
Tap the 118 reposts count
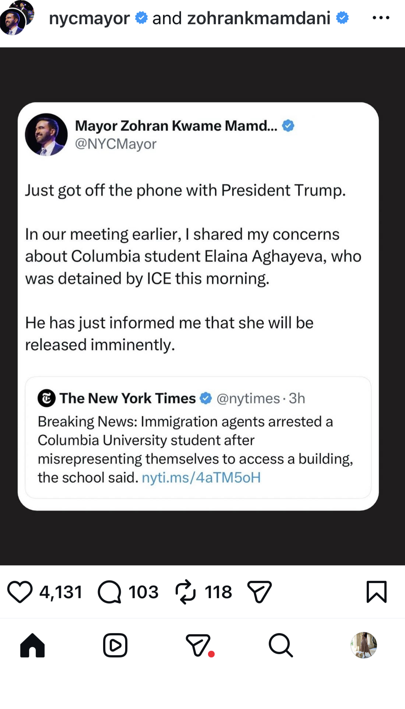(218, 592)
